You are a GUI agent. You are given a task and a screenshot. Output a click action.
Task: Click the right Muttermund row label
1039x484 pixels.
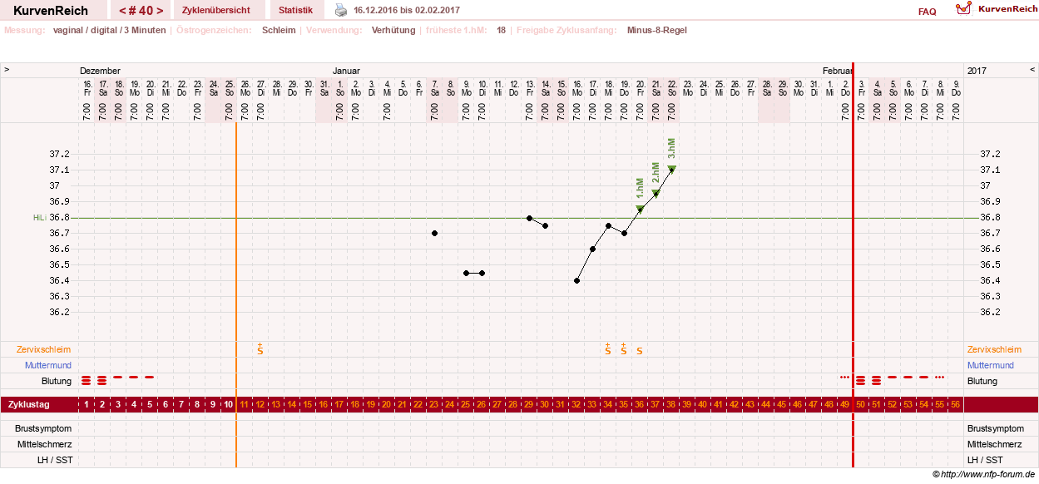tap(992, 365)
